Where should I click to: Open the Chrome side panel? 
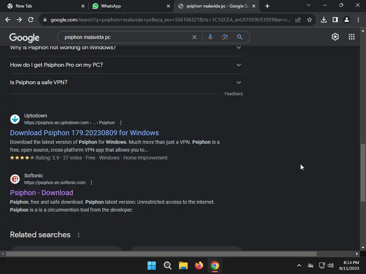point(335,20)
